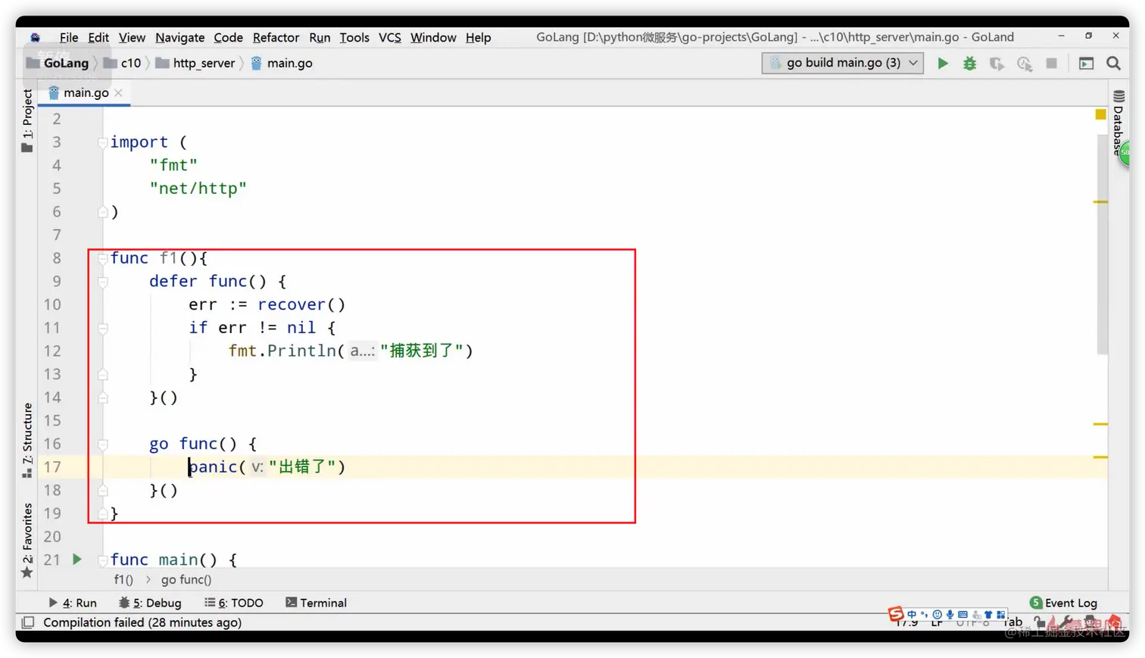Open the Structure tool window
The height and width of the screenshot is (658, 1145).
27,440
